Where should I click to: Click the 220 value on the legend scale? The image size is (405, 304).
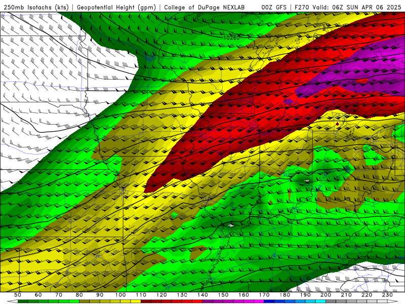click(367, 295)
